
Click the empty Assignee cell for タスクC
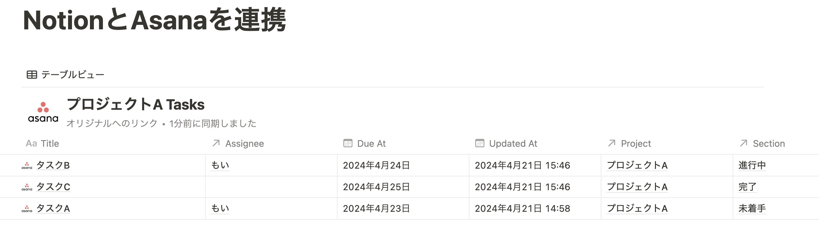pos(271,187)
